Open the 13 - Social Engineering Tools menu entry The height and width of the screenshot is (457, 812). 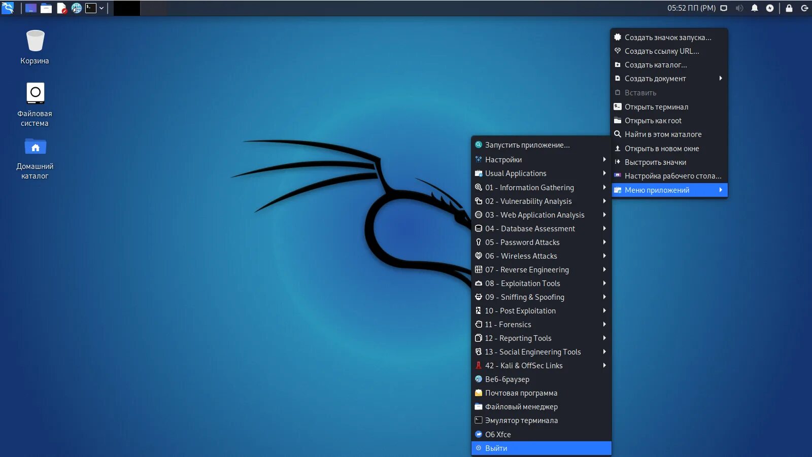pyautogui.click(x=542, y=352)
